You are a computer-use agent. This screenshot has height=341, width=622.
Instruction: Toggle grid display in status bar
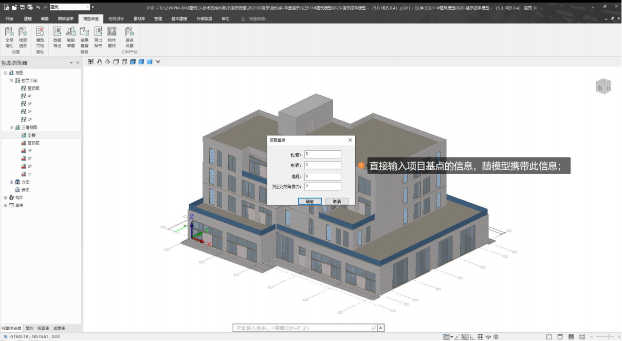click(x=480, y=337)
